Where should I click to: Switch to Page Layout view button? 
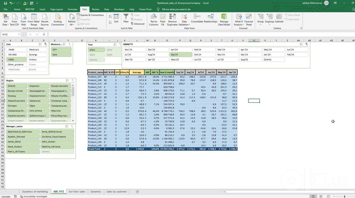321,196
